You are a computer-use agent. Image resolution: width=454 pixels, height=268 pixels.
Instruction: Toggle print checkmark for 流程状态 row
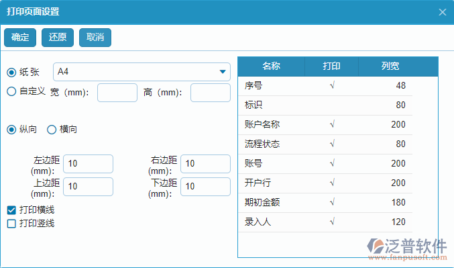click(x=332, y=144)
